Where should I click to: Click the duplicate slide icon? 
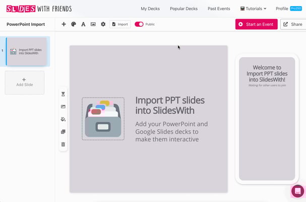pos(63,132)
